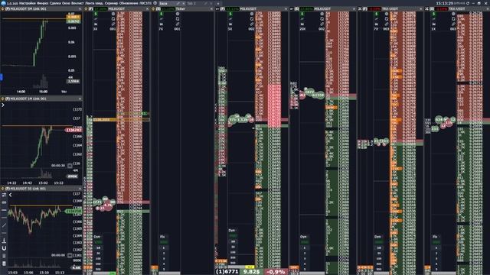Viewport: 490px width, 275px height.
Task: Click the circle icon in 5X MILKUSDT panel
Action: click(252, 14)
